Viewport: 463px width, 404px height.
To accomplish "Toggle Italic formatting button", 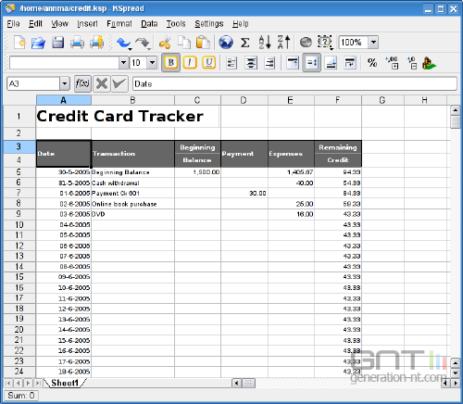I will click(x=190, y=63).
